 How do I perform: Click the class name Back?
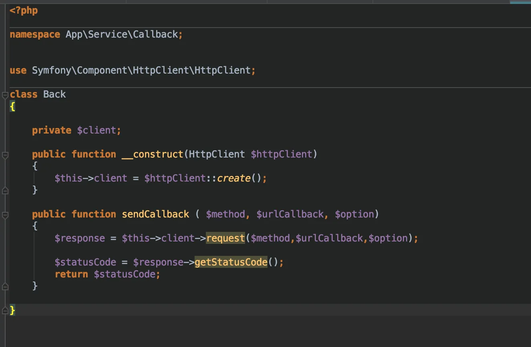click(x=54, y=94)
